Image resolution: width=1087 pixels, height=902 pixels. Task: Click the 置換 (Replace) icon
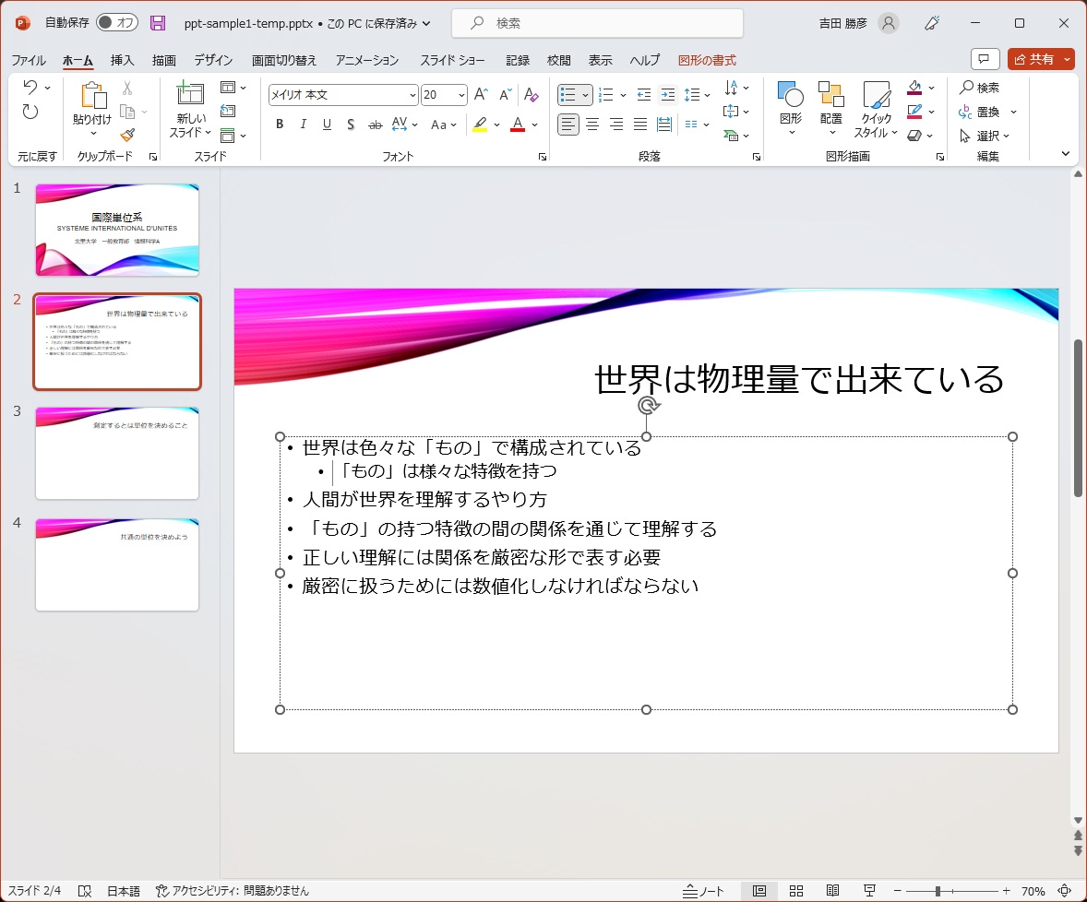pos(980,113)
